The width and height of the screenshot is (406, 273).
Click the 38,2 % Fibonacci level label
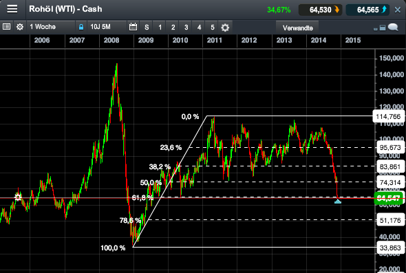[160, 167]
